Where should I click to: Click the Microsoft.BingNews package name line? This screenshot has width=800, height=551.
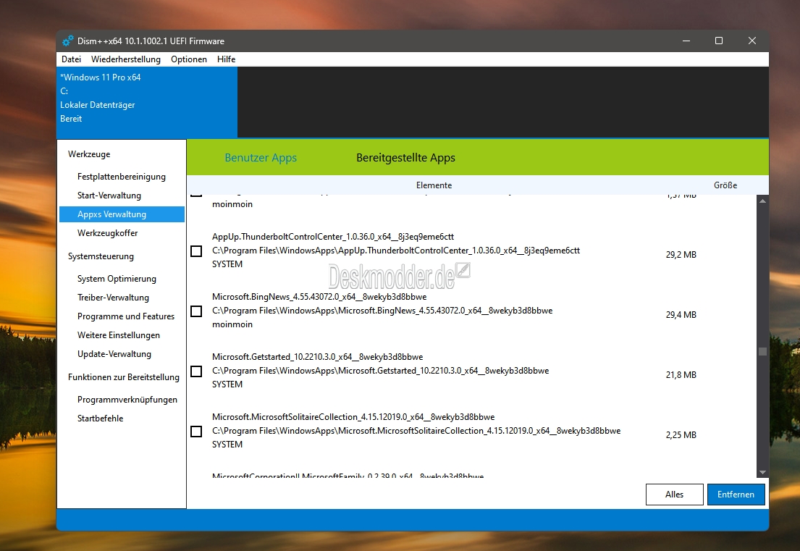pos(319,297)
